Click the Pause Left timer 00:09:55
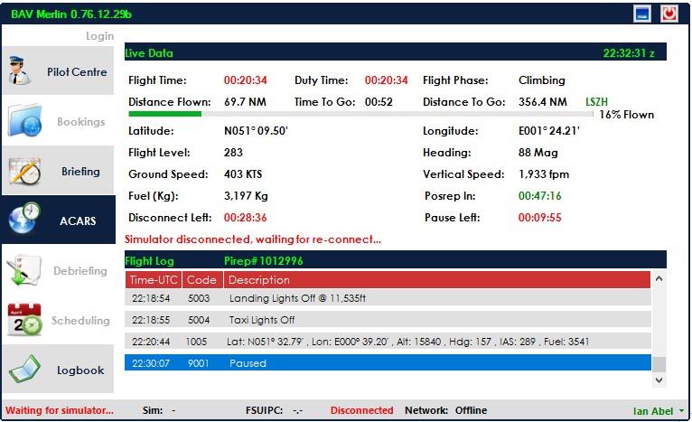The height and width of the screenshot is (422, 692). tap(539, 218)
